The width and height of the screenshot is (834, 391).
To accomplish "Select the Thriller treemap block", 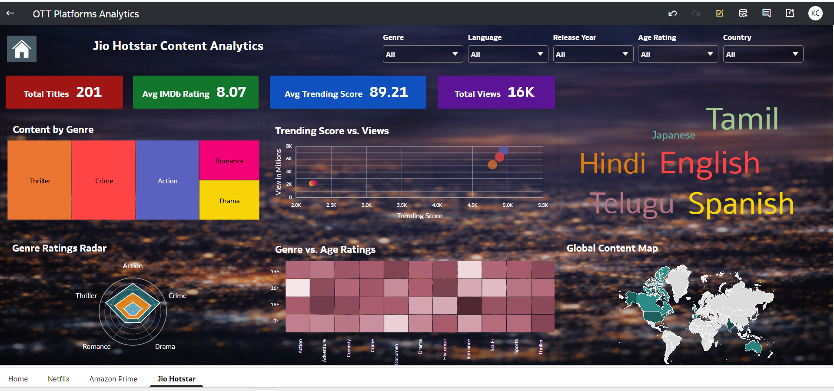I will [x=40, y=180].
